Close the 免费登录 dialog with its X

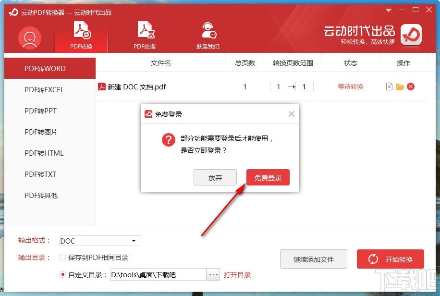coord(291,114)
